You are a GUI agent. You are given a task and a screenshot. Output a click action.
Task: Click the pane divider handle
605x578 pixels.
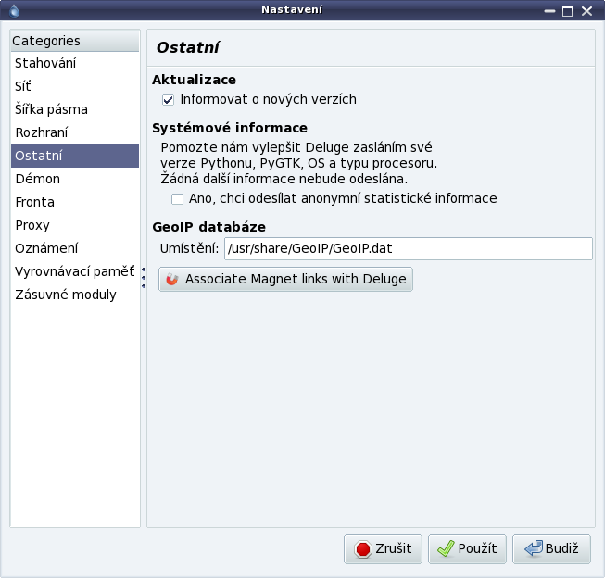click(x=144, y=278)
